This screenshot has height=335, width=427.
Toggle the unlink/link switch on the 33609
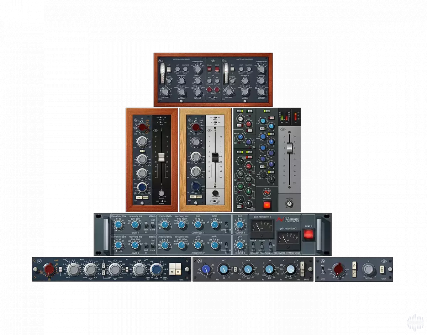point(253,245)
